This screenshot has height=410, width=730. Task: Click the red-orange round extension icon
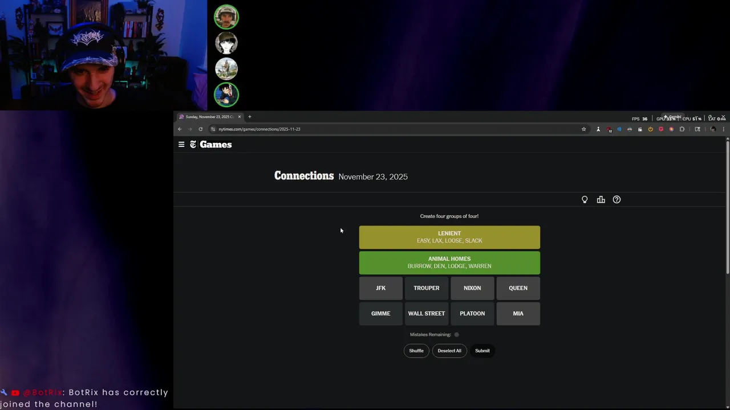coord(671,129)
